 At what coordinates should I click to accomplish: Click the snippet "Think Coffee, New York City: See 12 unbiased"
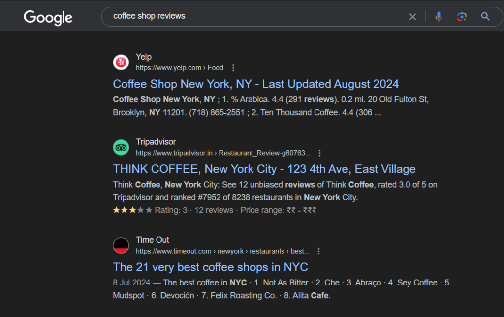(x=275, y=191)
